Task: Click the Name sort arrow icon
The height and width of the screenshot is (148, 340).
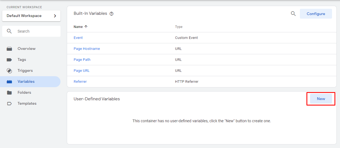Action: [86, 27]
